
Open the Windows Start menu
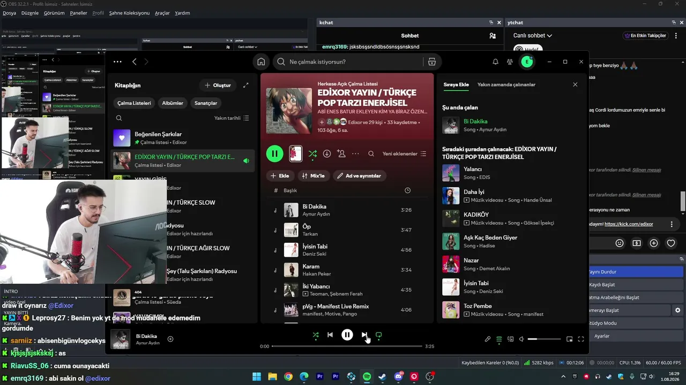(257, 376)
